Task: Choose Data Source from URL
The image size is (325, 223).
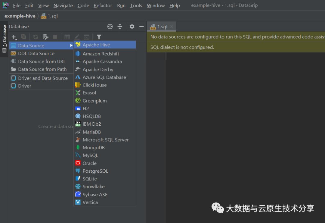Action: click(42, 61)
